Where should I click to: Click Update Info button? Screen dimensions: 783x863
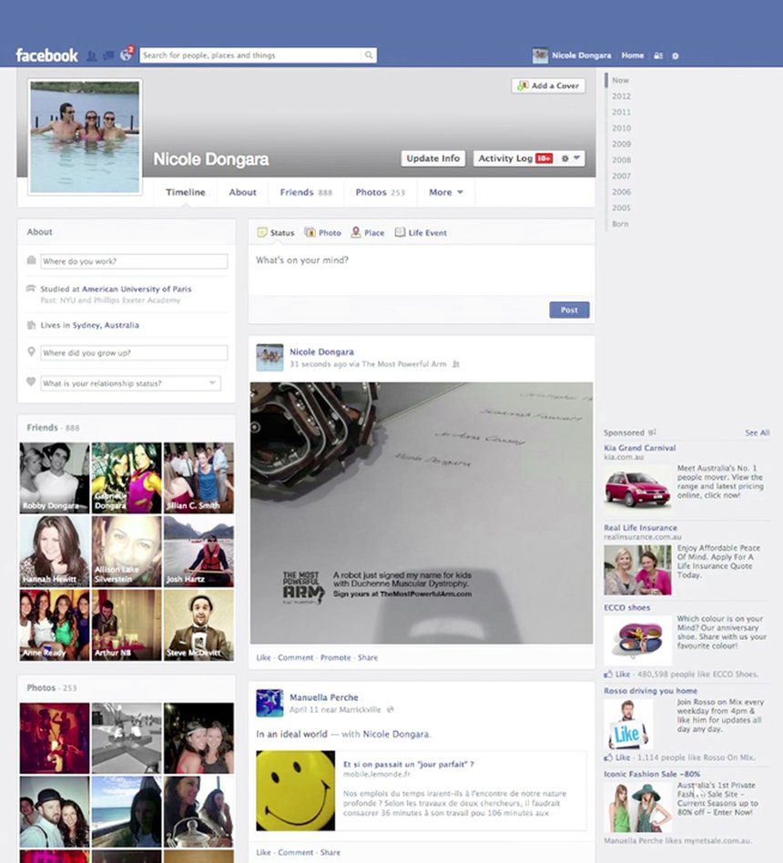coord(432,158)
